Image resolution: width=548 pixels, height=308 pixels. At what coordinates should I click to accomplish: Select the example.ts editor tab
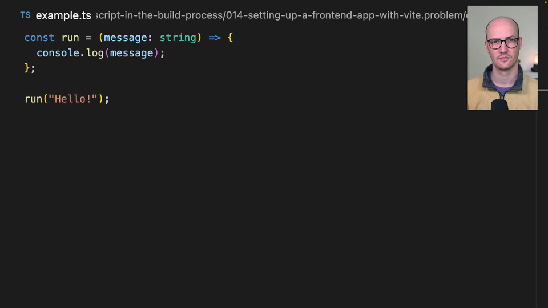pyautogui.click(x=63, y=15)
